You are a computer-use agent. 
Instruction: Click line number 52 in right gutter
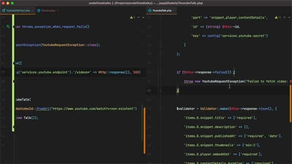click(x=149, y=91)
